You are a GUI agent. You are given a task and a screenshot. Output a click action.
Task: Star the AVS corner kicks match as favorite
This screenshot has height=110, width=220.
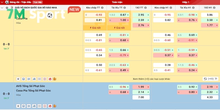pos(18,106)
